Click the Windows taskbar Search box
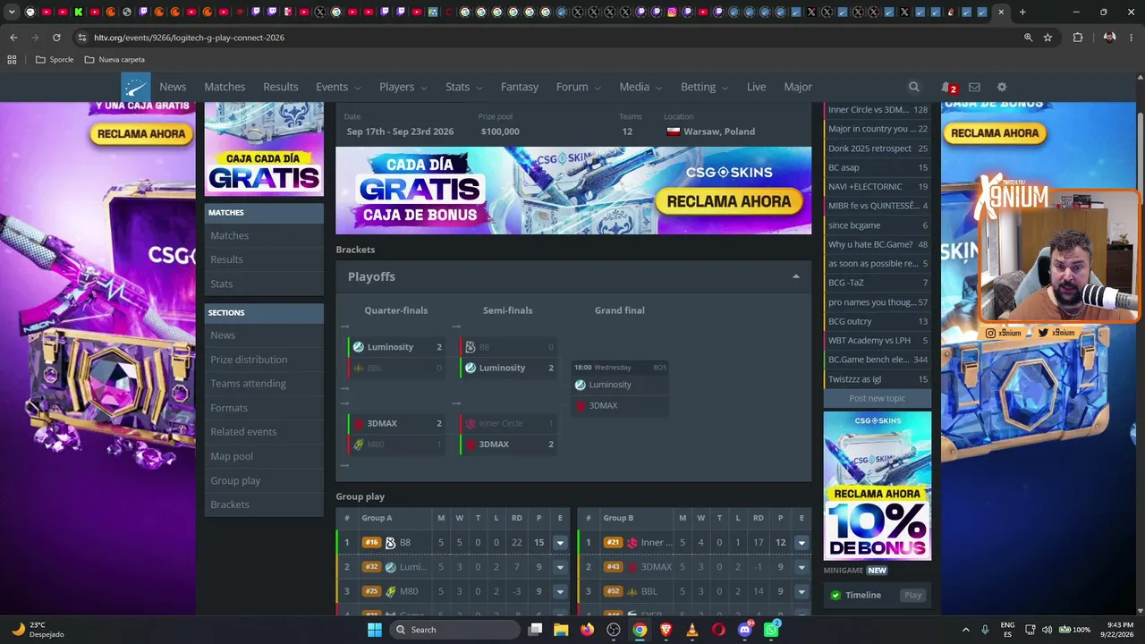The image size is (1145, 644). pyautogui.click(x=454, y=630)
